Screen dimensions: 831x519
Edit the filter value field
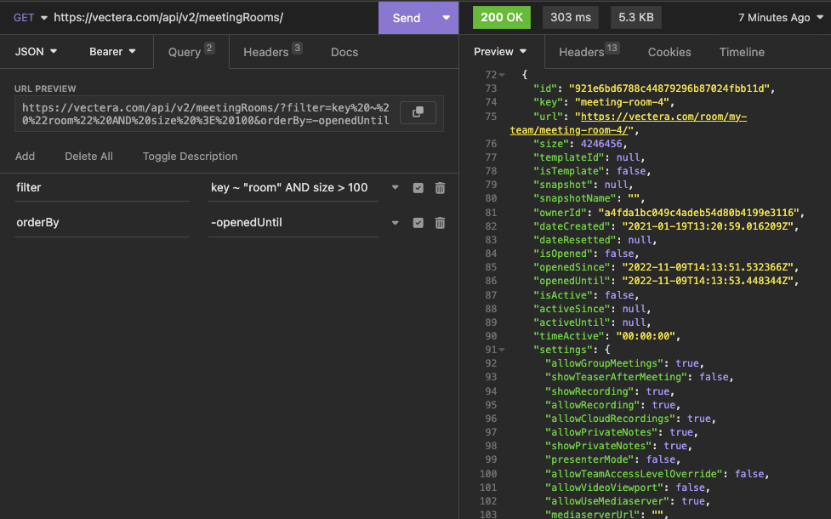293,188
